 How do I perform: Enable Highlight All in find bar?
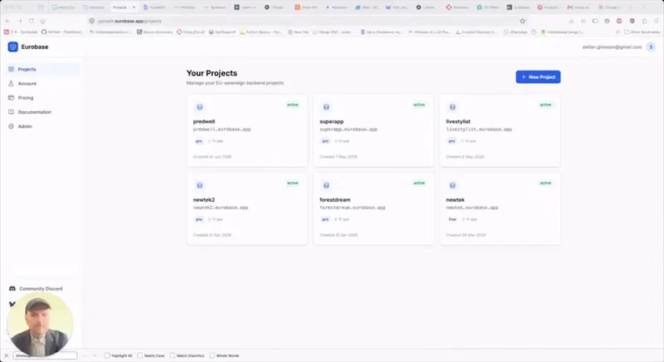point(119,355)
